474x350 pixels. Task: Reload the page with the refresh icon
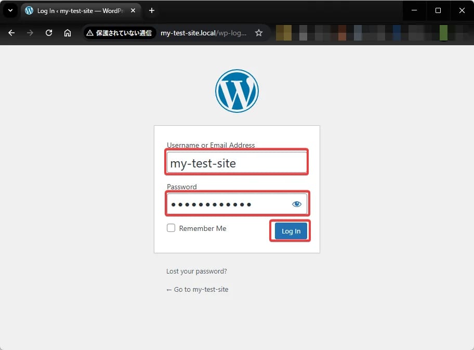coord(48,33)
